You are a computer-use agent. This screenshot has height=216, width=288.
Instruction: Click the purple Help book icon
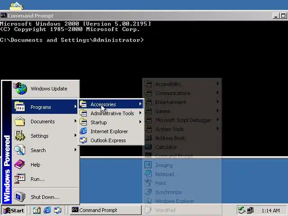pyautogui.click(x=20, y=164)
